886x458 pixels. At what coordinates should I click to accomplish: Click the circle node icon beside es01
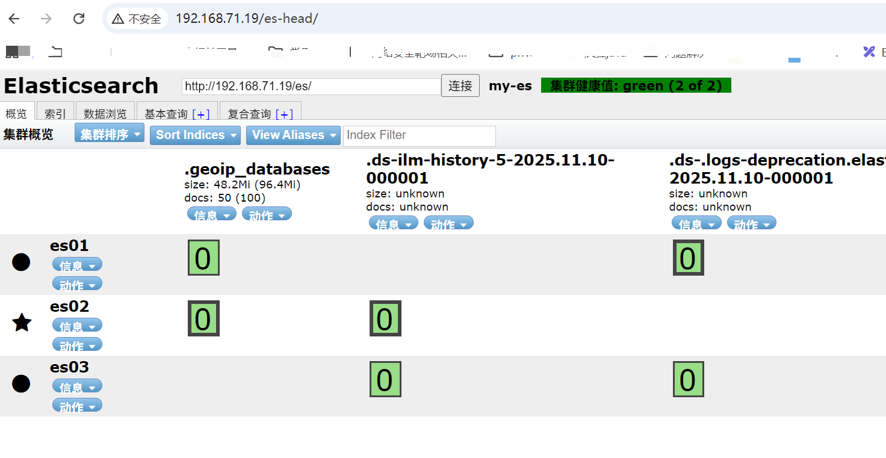(x=21, y=262)
